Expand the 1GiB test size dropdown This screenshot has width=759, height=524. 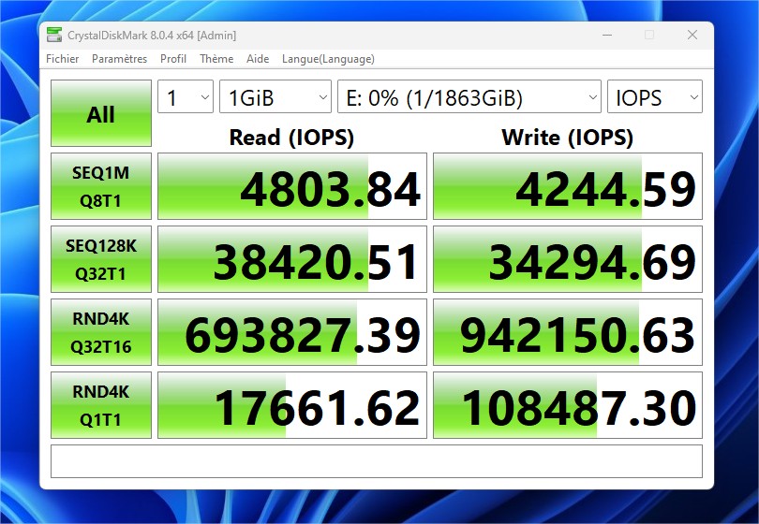[275, 96]
